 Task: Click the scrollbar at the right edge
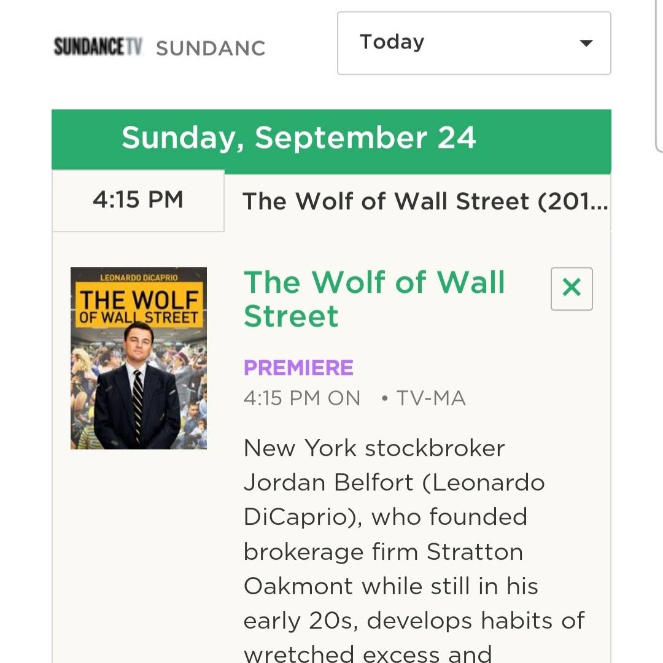pyautogui.click(x=659, y=74)
